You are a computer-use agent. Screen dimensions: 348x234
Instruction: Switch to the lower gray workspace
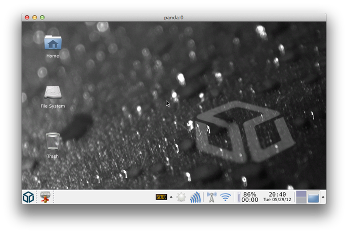click(301, 200)
